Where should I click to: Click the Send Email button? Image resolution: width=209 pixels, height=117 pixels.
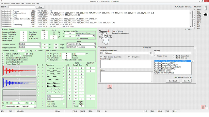click(x=173, y=81)
